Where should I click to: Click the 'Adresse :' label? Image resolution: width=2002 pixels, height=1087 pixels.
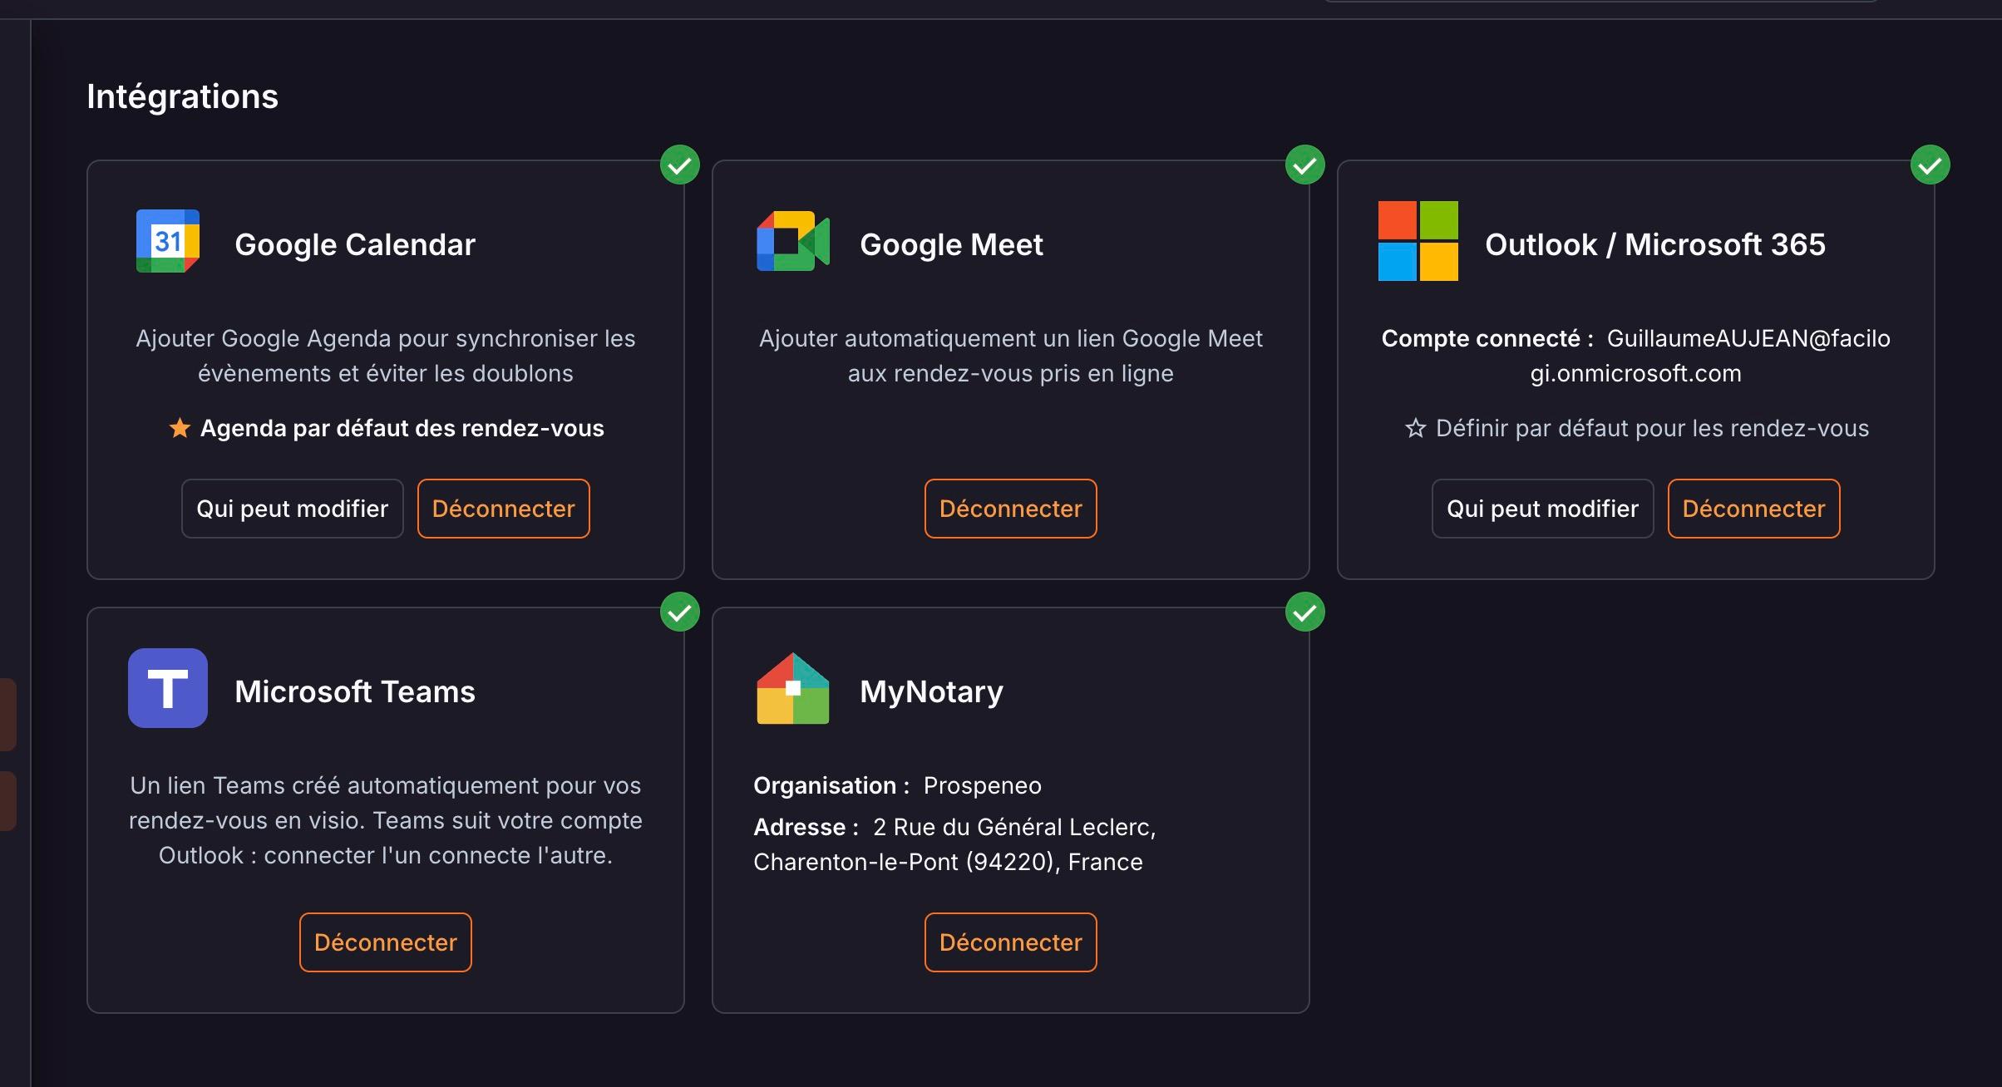click(x=806, y=827)
